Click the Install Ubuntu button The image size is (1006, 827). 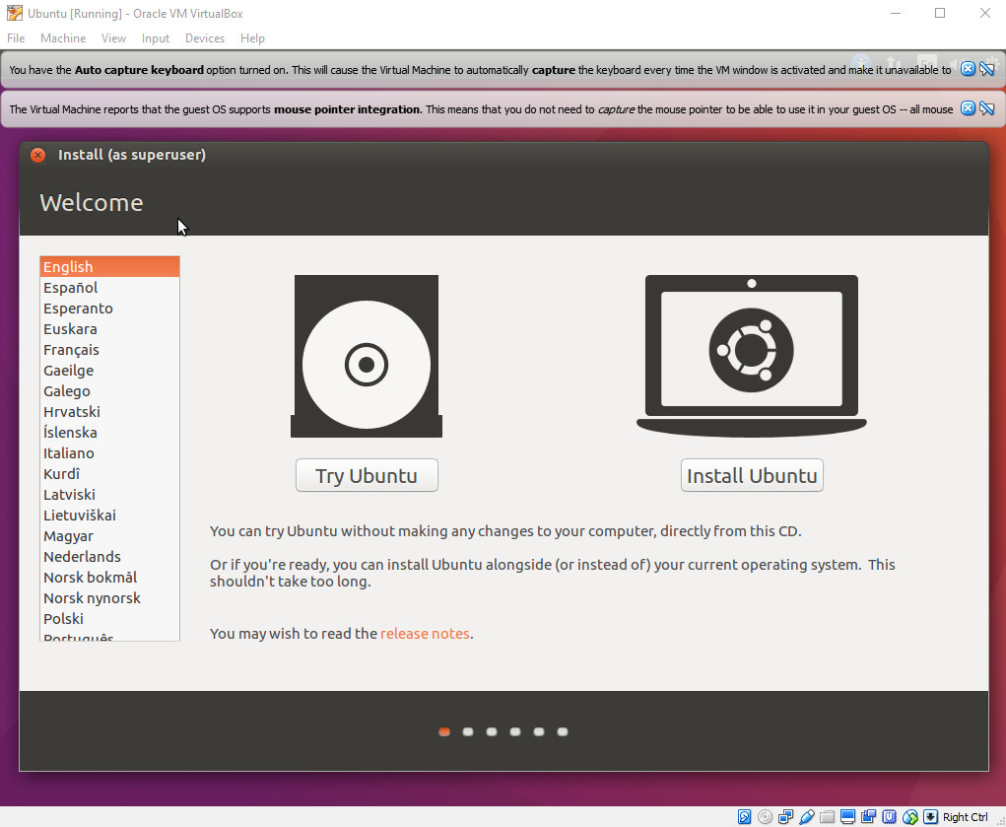(x=752, y=475)
